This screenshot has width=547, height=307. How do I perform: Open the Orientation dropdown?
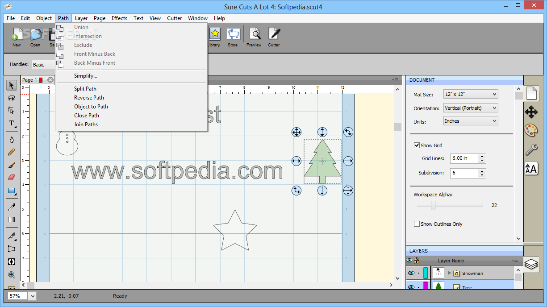point(471,108)
